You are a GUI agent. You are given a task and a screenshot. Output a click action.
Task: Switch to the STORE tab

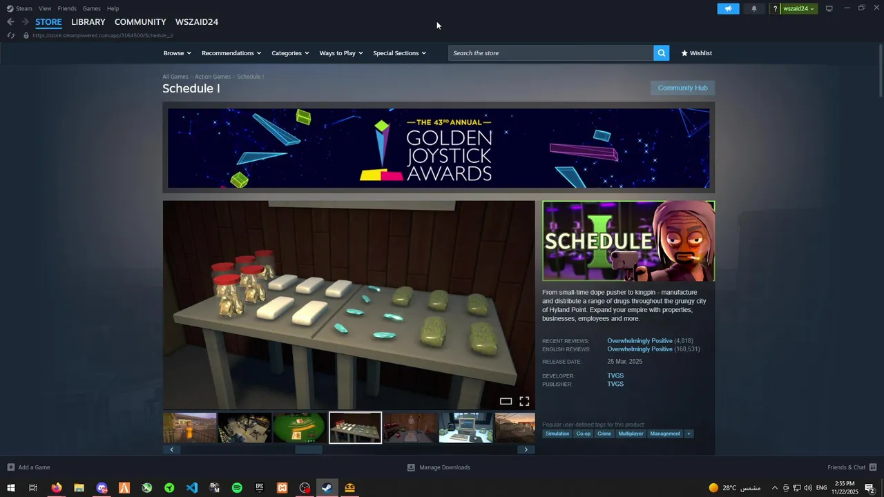48,22
